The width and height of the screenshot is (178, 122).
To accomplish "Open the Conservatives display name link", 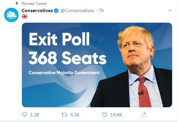I will point(37,11).
